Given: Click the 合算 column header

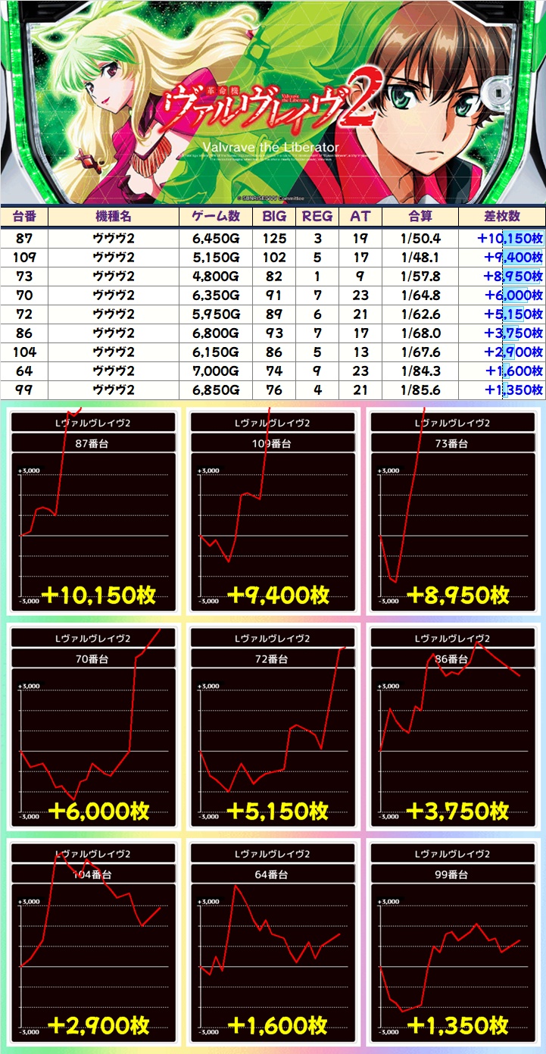Looking at the screenshot, I should click(x=420, y=217).
